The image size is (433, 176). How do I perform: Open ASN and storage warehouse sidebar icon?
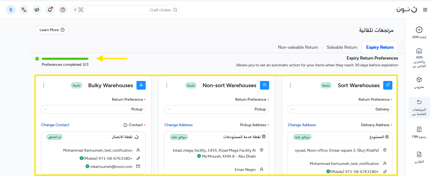[419, 51]
